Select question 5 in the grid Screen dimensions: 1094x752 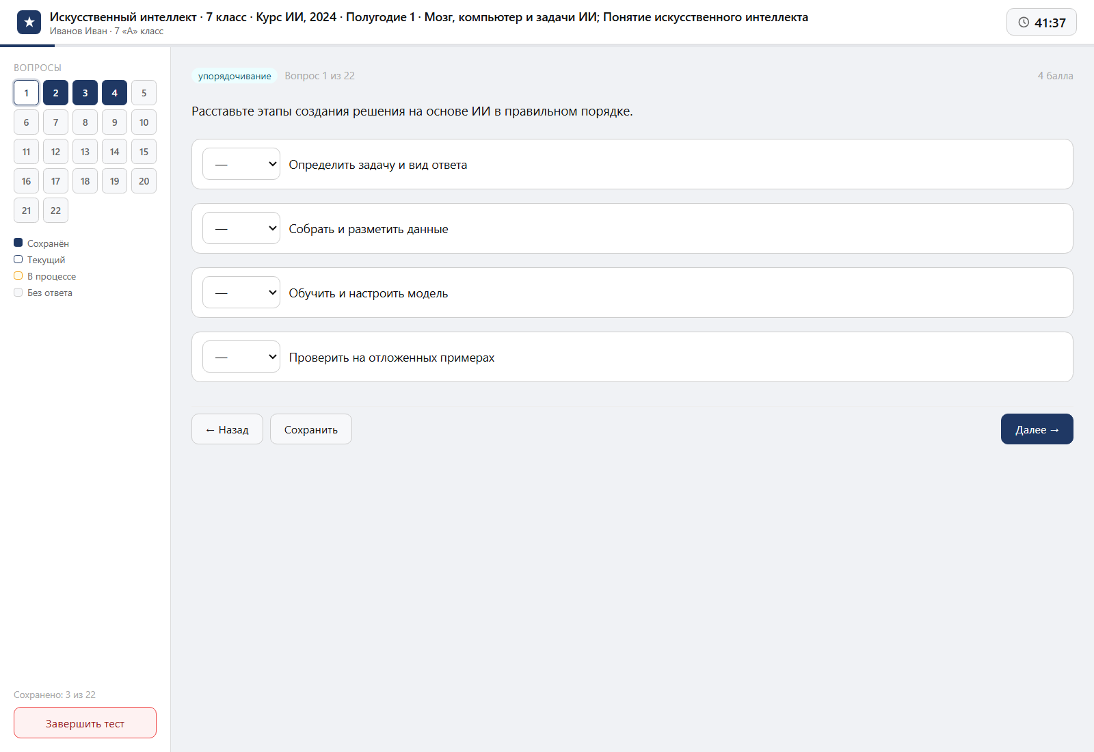point(144,93)
